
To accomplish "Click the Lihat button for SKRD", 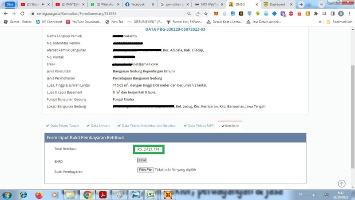I will (x=142, y=160).
